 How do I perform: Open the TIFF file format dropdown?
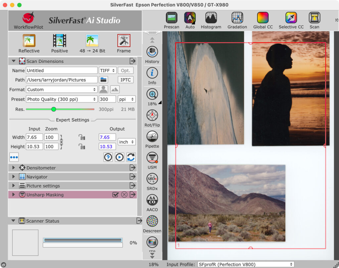(x=108, y=70)
